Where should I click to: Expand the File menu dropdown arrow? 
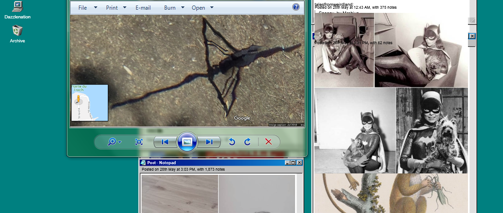(x=95, y=8)
